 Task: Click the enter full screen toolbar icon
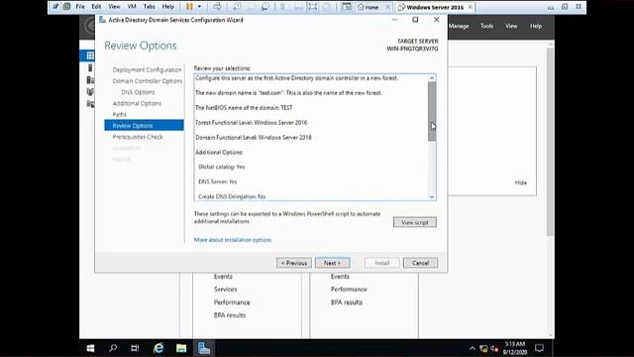coord(313,7)
